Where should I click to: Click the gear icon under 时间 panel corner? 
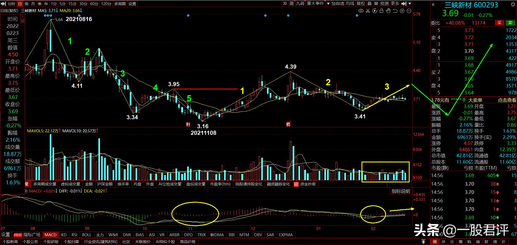(x=23, y=21)
